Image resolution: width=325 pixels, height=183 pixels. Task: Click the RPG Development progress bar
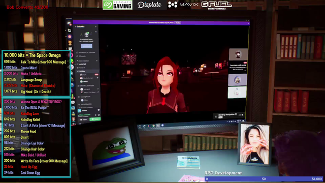click(x=264, y=178)
